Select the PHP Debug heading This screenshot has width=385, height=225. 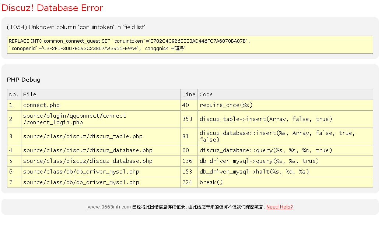24,80
